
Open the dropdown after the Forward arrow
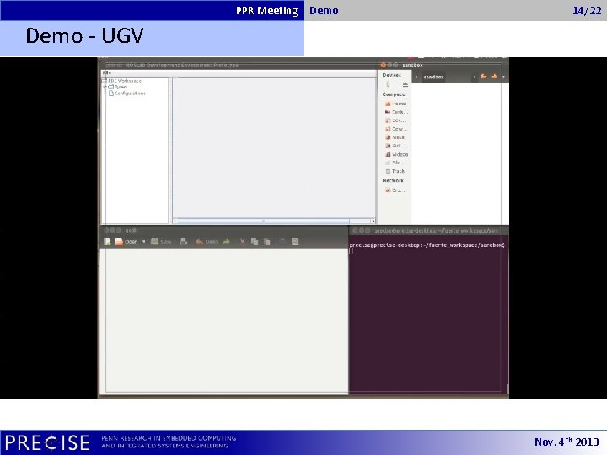[503, 77]
